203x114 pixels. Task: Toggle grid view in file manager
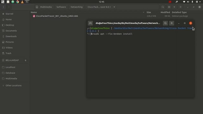(x=169, y=7)
